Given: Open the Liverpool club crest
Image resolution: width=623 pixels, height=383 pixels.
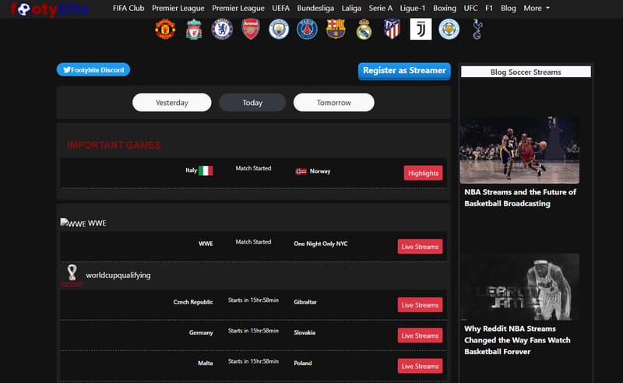Looking at the screenshot, I should click(x=194, y=30).
